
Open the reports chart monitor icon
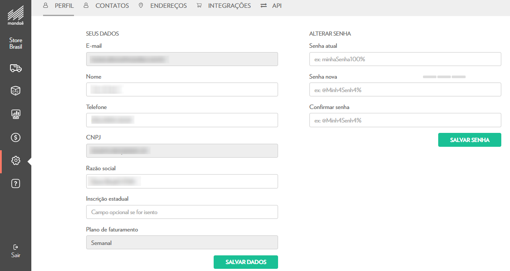tap(16, 114)
